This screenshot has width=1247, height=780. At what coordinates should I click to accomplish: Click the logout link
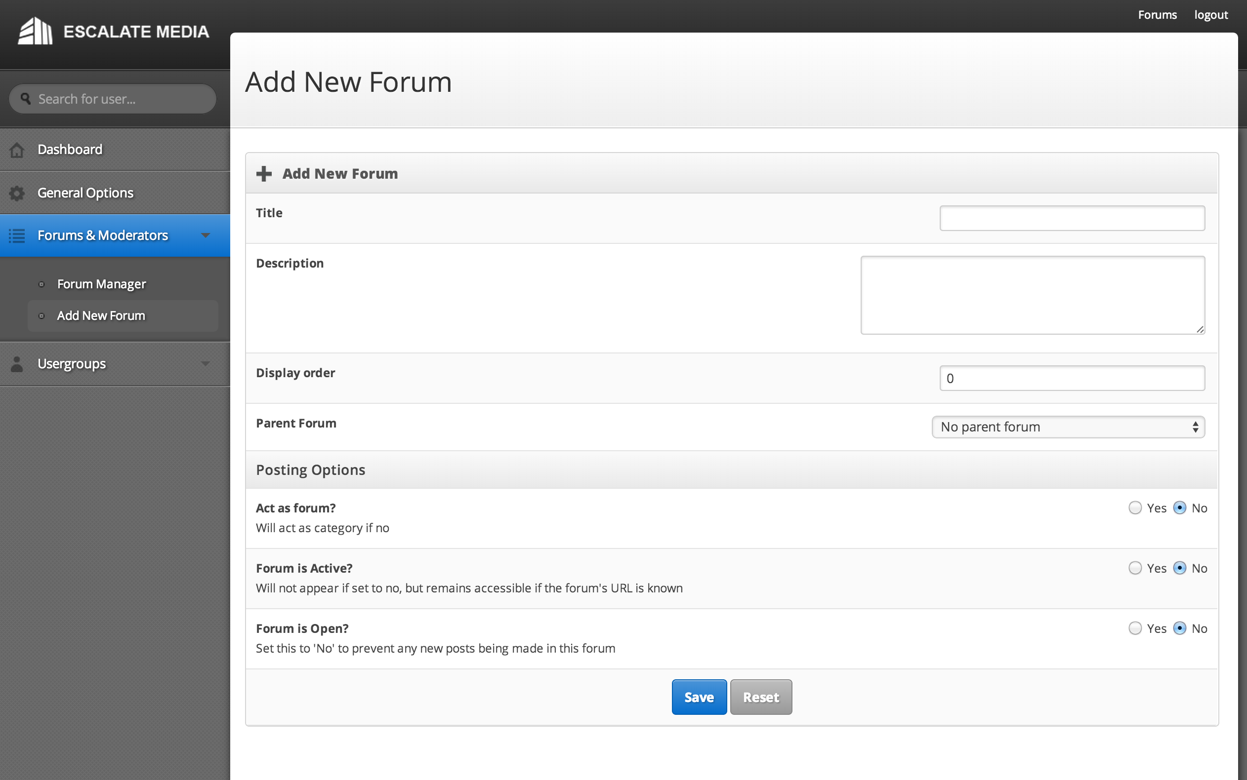tap(1210, 15)
